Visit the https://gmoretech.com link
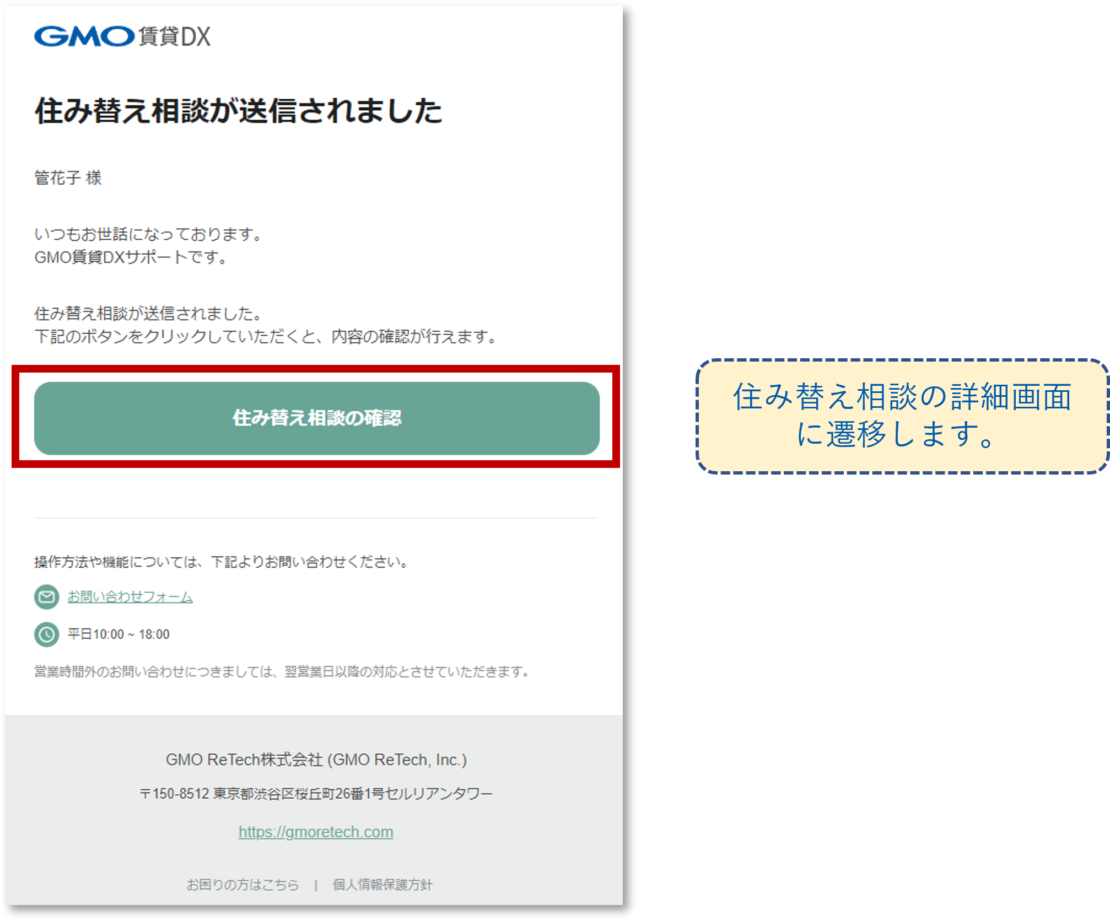The image size is (1110, 921). pyautogui.click(x=316, y=832)
